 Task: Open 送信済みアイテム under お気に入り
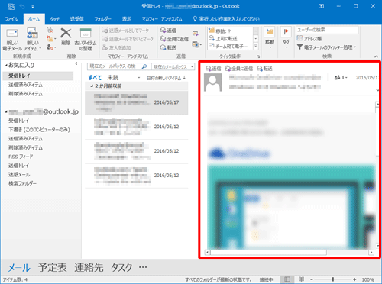[x=25, y=85]
